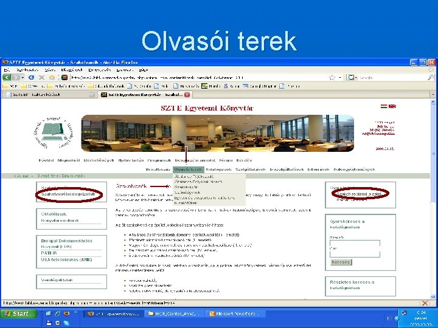Viewport: 438px width, 328px height.
Task: Open the Könyvjelzők menu
Action: (100, 70)
